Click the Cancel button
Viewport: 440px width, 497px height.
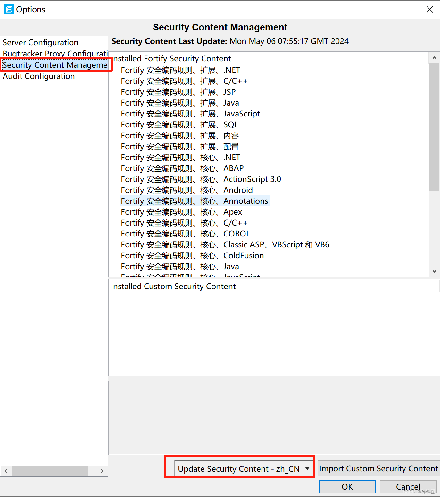click(x=408, y=487)
